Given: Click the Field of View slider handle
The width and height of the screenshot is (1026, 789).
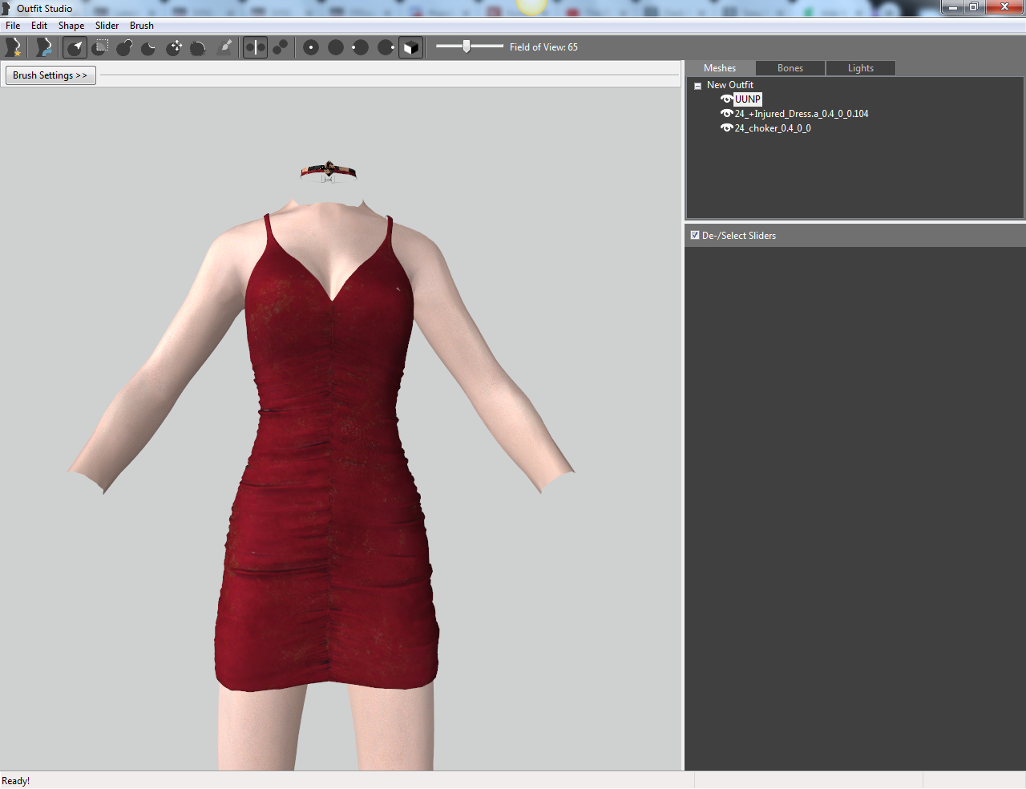Looking at the screenshot, I should (467, 47).
